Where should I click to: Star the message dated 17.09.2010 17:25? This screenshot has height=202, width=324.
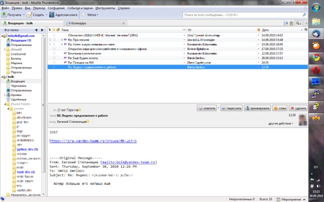pyautogui.click(x=54, y=49)
